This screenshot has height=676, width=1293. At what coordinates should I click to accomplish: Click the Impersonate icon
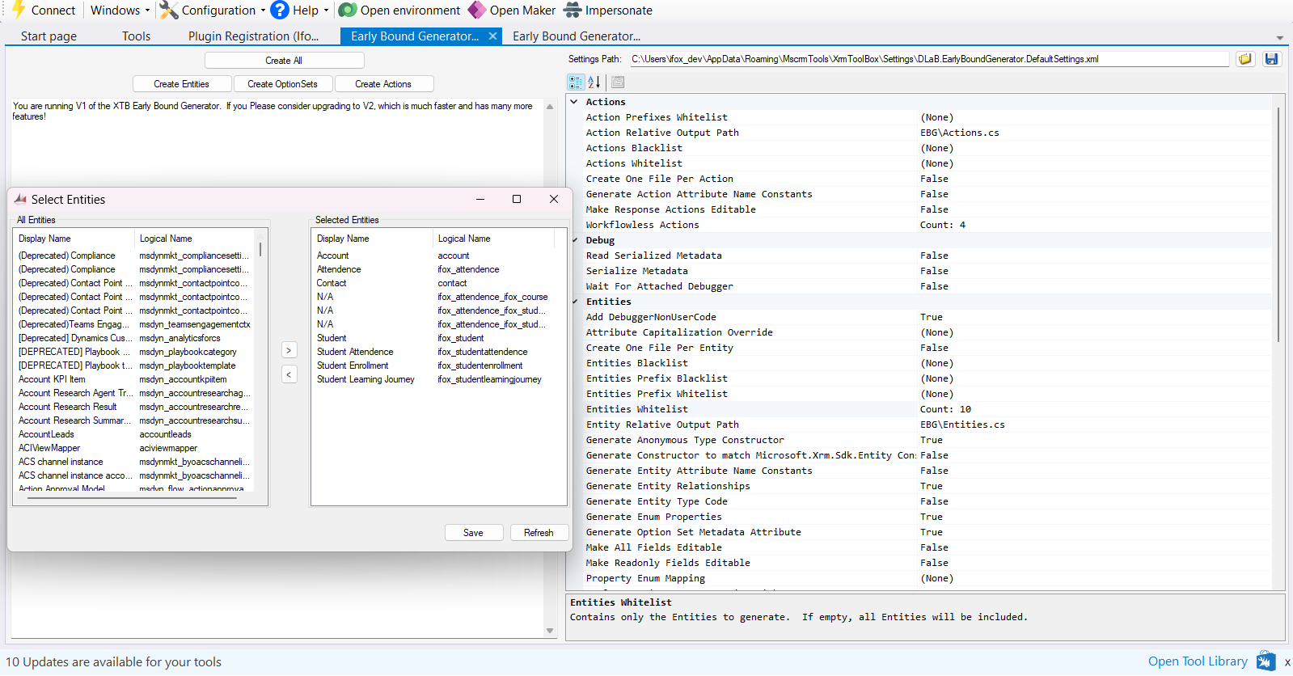[x=573, y=10]
